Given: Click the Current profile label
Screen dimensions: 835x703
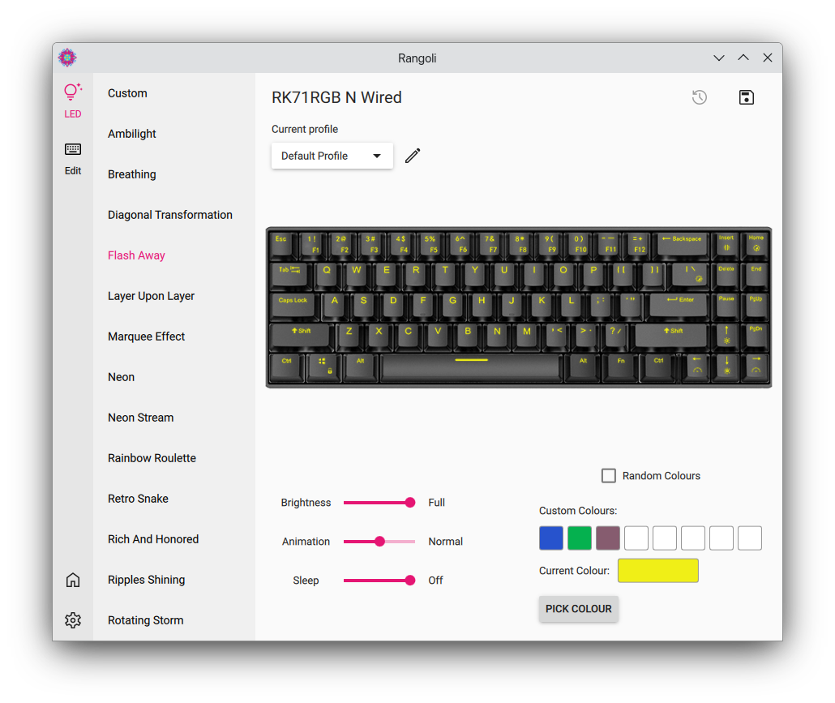Looking at the screenshot, I should coord(305,129).
